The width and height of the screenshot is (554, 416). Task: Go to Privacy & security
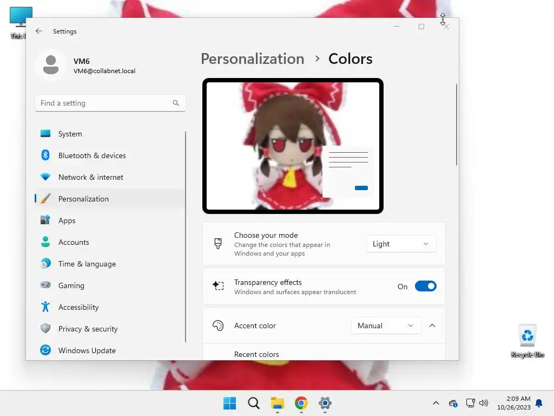point(110,329)
